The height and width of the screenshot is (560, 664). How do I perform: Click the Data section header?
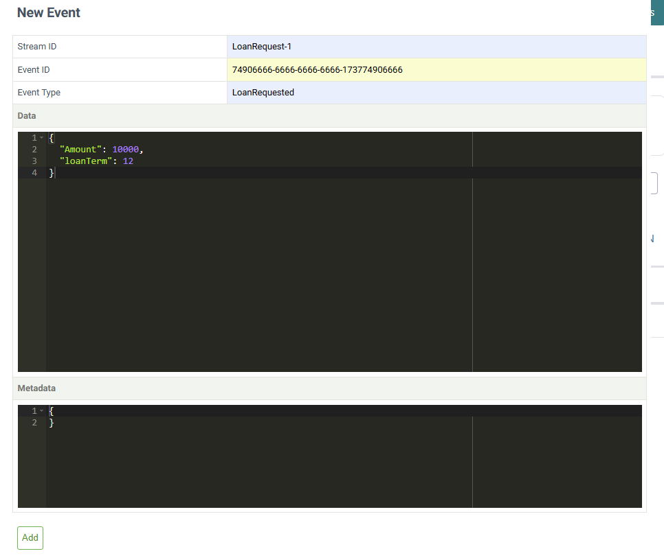(26, 115)
